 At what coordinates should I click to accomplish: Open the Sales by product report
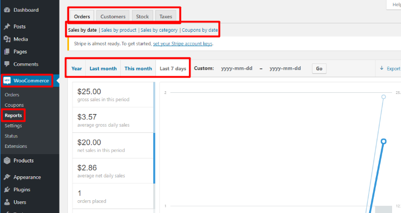(x=119, y=30)
